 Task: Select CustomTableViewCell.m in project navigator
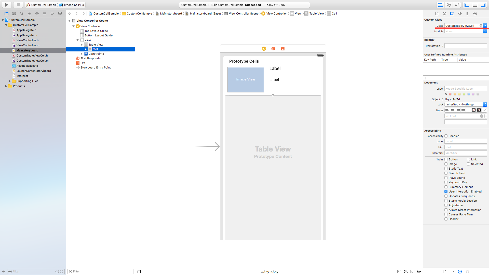point(32,61)
